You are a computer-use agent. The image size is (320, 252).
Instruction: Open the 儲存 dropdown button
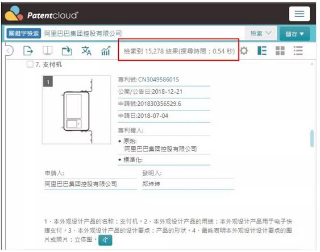(x=294, y=34)
